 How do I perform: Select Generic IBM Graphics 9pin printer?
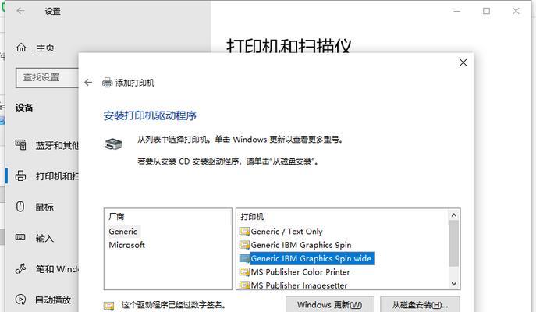(301, 245)
